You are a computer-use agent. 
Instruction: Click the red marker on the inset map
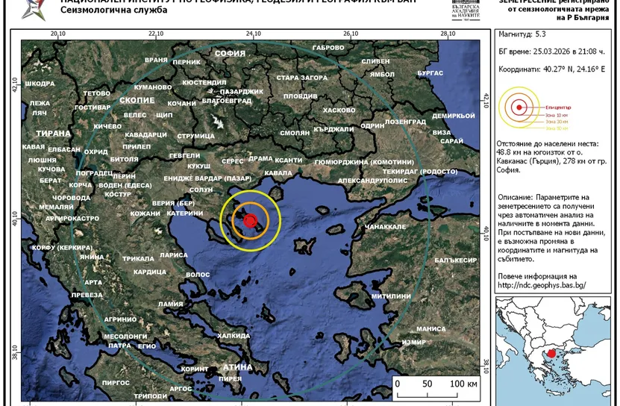(551, 352)
